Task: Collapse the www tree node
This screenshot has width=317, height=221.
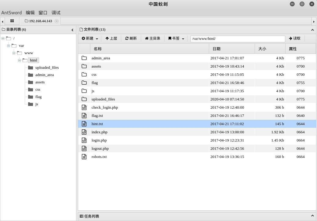Action: tap(14, 53)
